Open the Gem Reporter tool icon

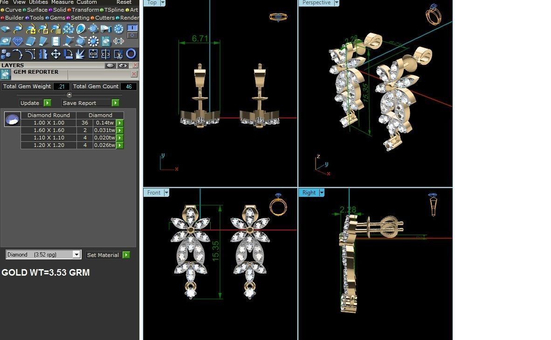point(106,42)
